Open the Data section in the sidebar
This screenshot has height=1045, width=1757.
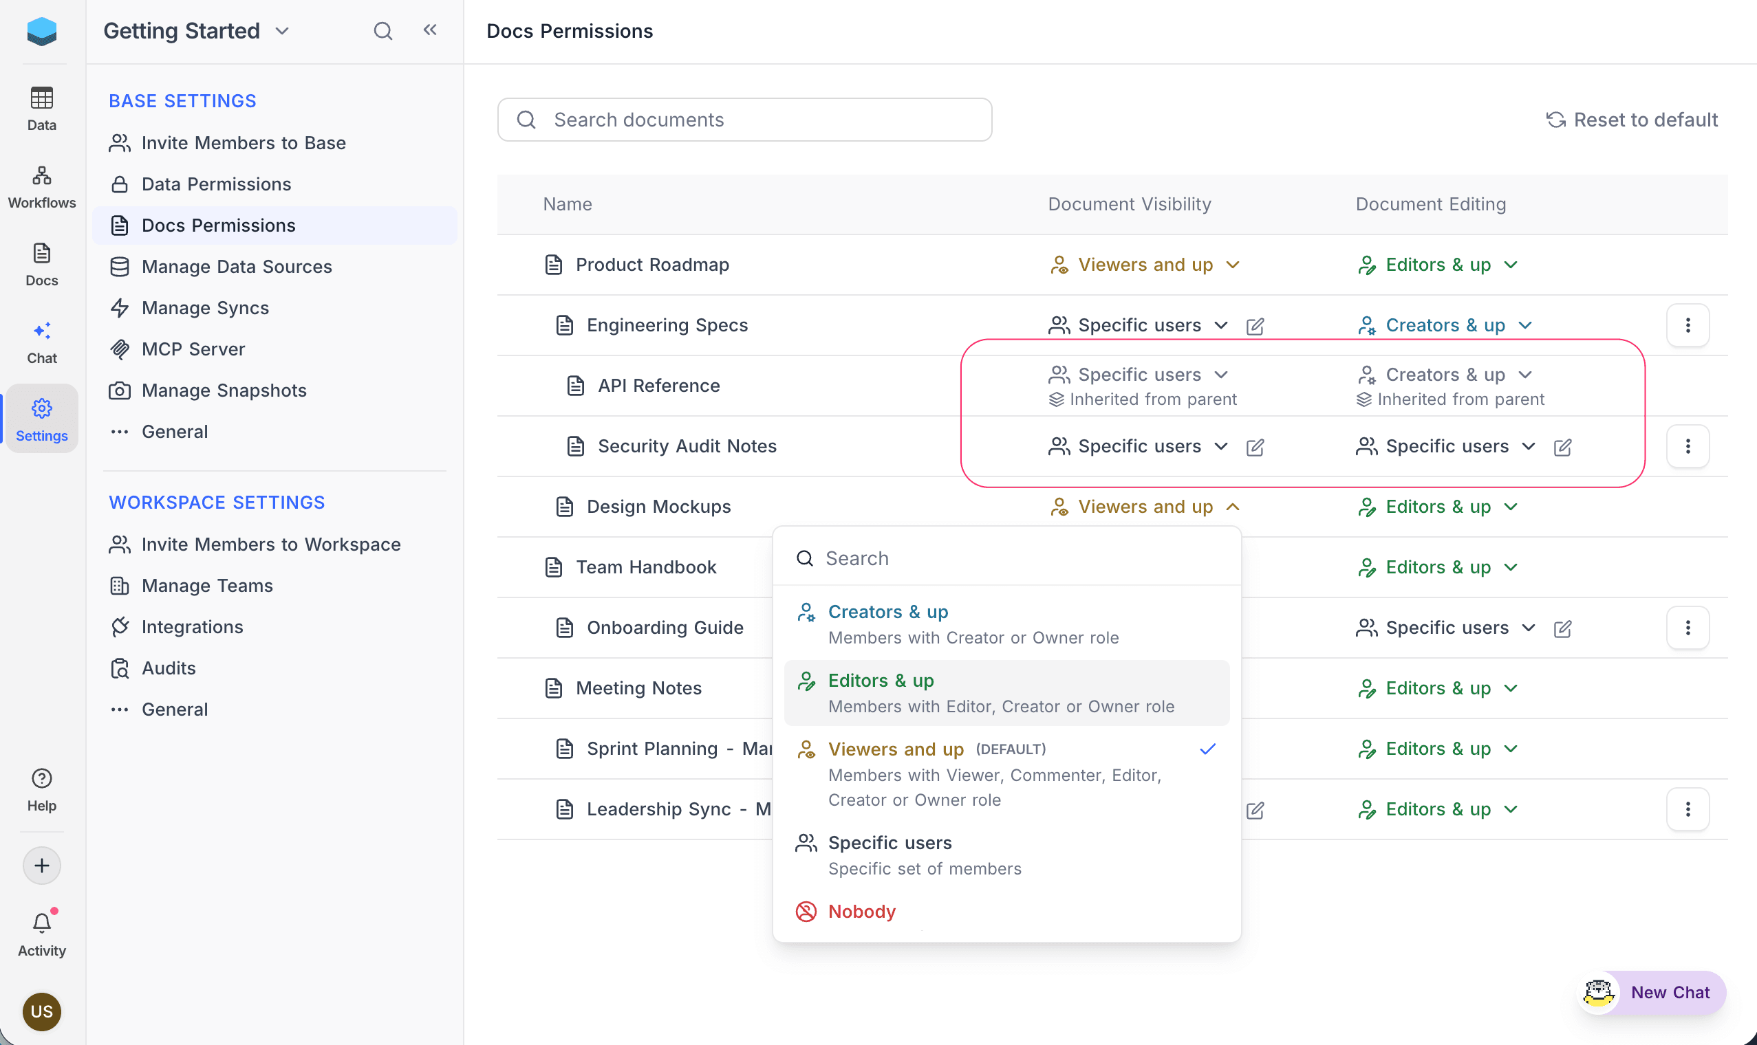pyautogui.click(x=41, y=109)
